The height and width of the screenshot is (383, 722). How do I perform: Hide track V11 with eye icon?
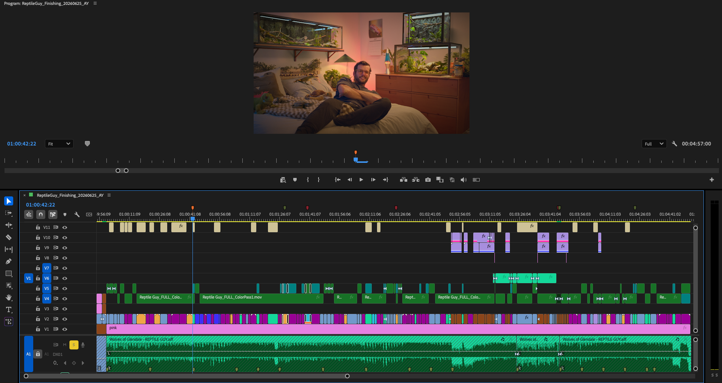click(65, 227)
